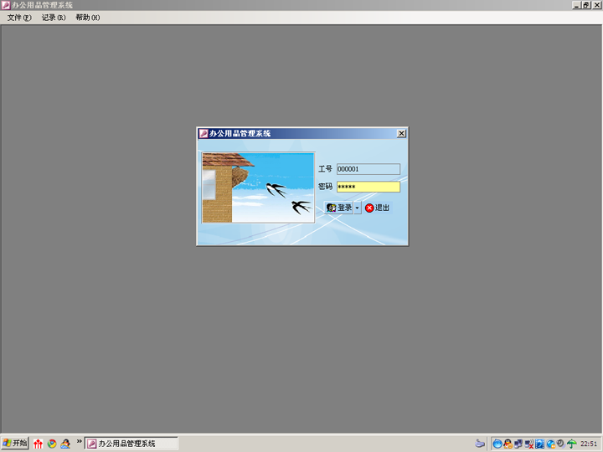Open the QQ penguin tray icon
Screen dimensions: 603x452
[x=508, y=444]
